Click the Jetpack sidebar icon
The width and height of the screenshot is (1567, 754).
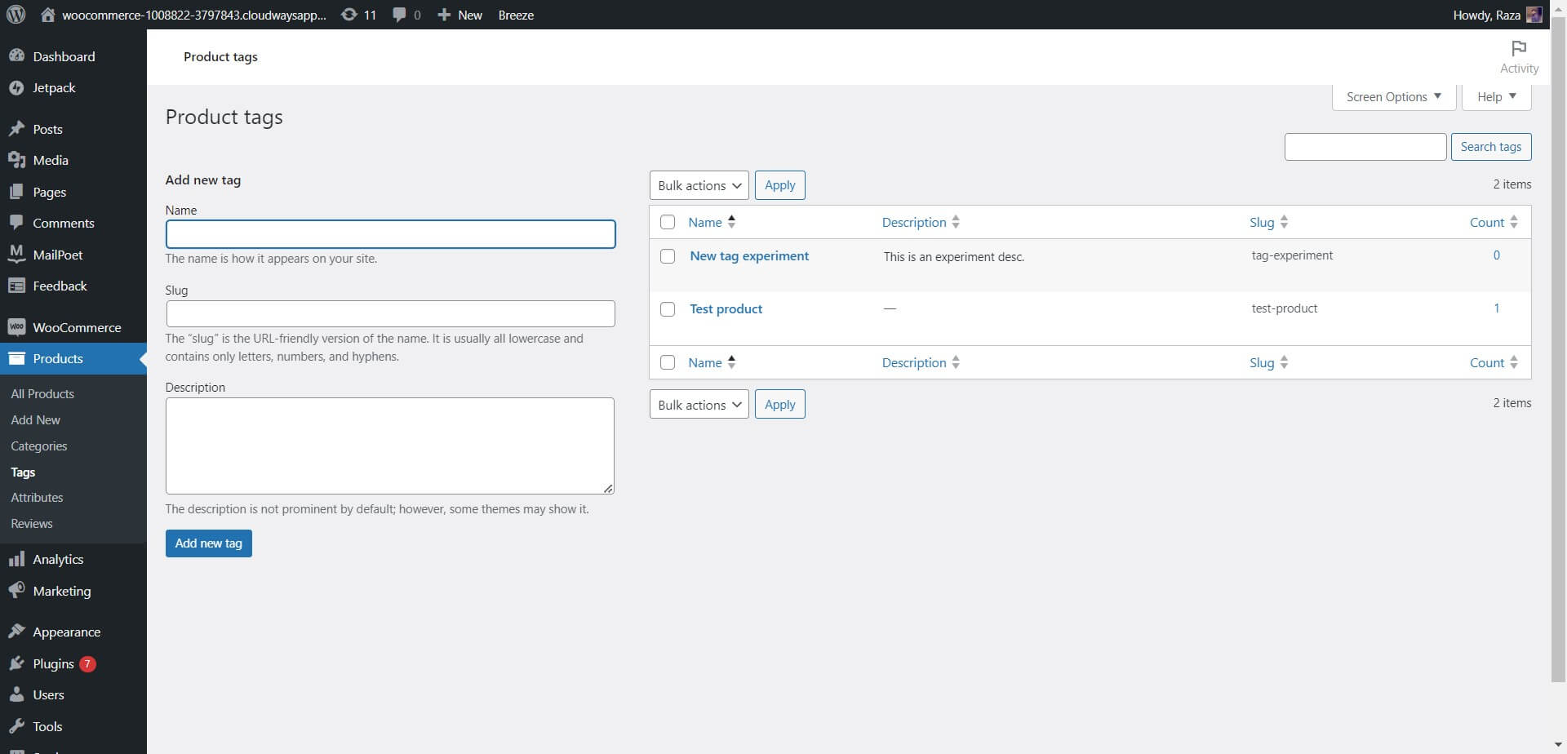pyautogui.click(x=16, y=88)
